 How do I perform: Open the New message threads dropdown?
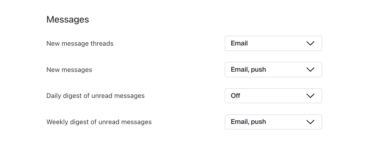pyautogui.click(x=273, y=43)
